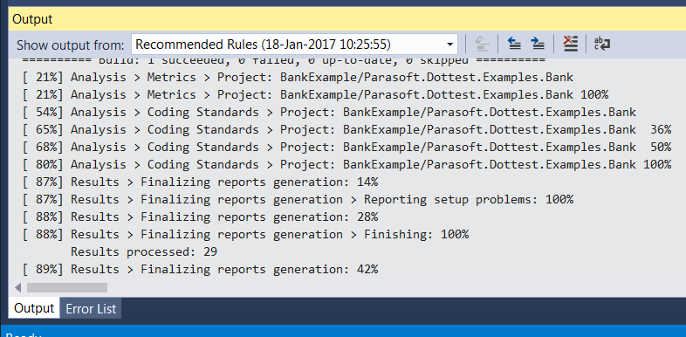
Task: Click the scroll left arrow of the horizontal scrollbar
Action: pyautogui.click(x=17, y=287)
